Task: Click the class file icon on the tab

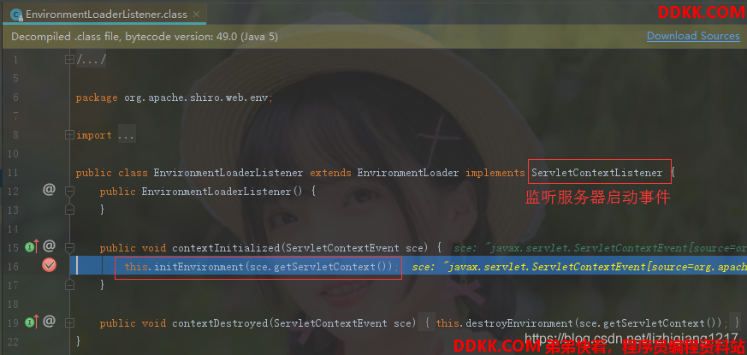Action: 17,15
